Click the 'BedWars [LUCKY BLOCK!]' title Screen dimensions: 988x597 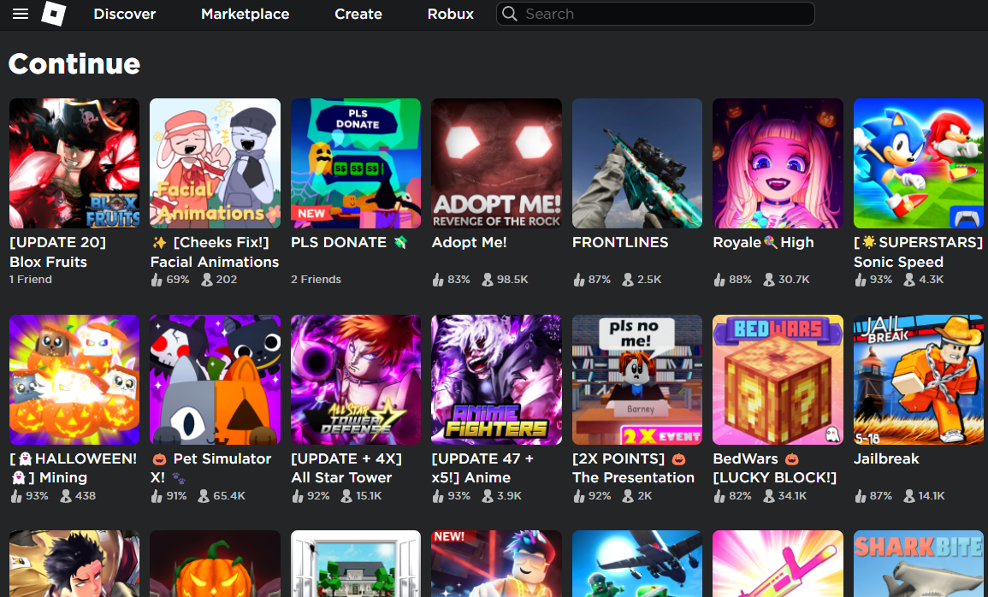(x=775, y=469)
